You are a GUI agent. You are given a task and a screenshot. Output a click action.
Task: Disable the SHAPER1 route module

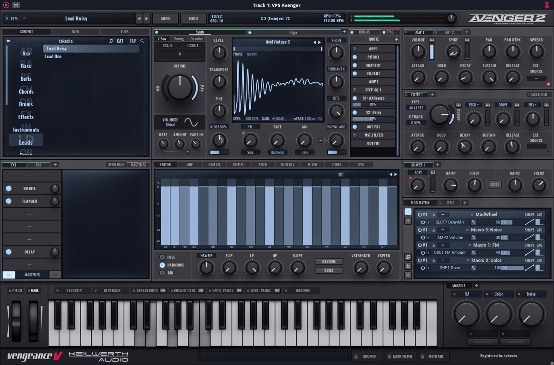355,65
